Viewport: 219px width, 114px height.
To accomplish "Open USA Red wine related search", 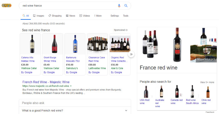I will click(x=145, y=102).
